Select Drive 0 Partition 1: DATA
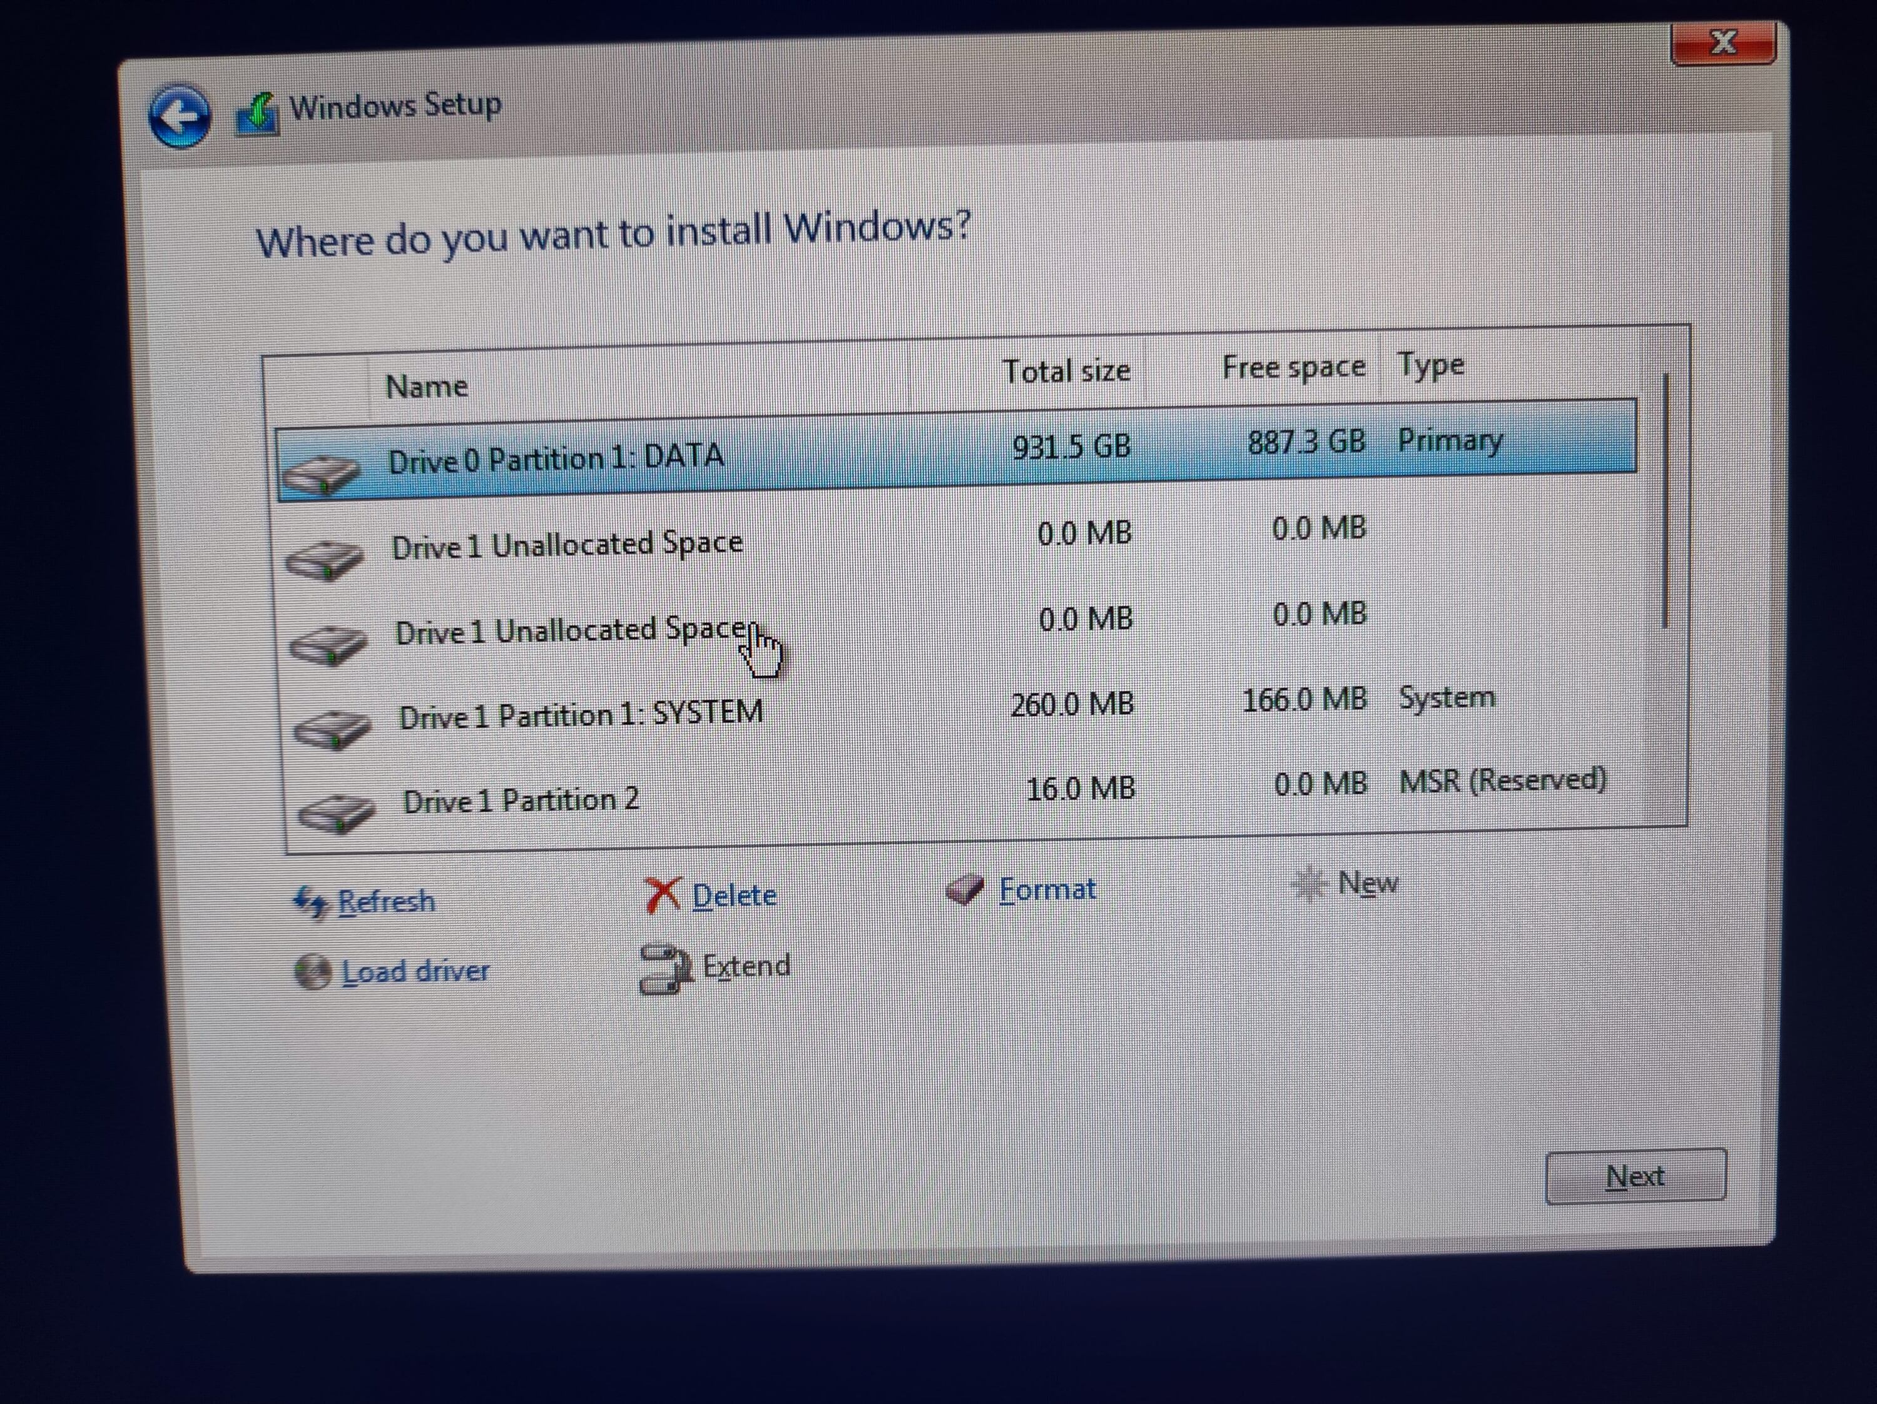 pyautogui.click(x=956, y=450)
